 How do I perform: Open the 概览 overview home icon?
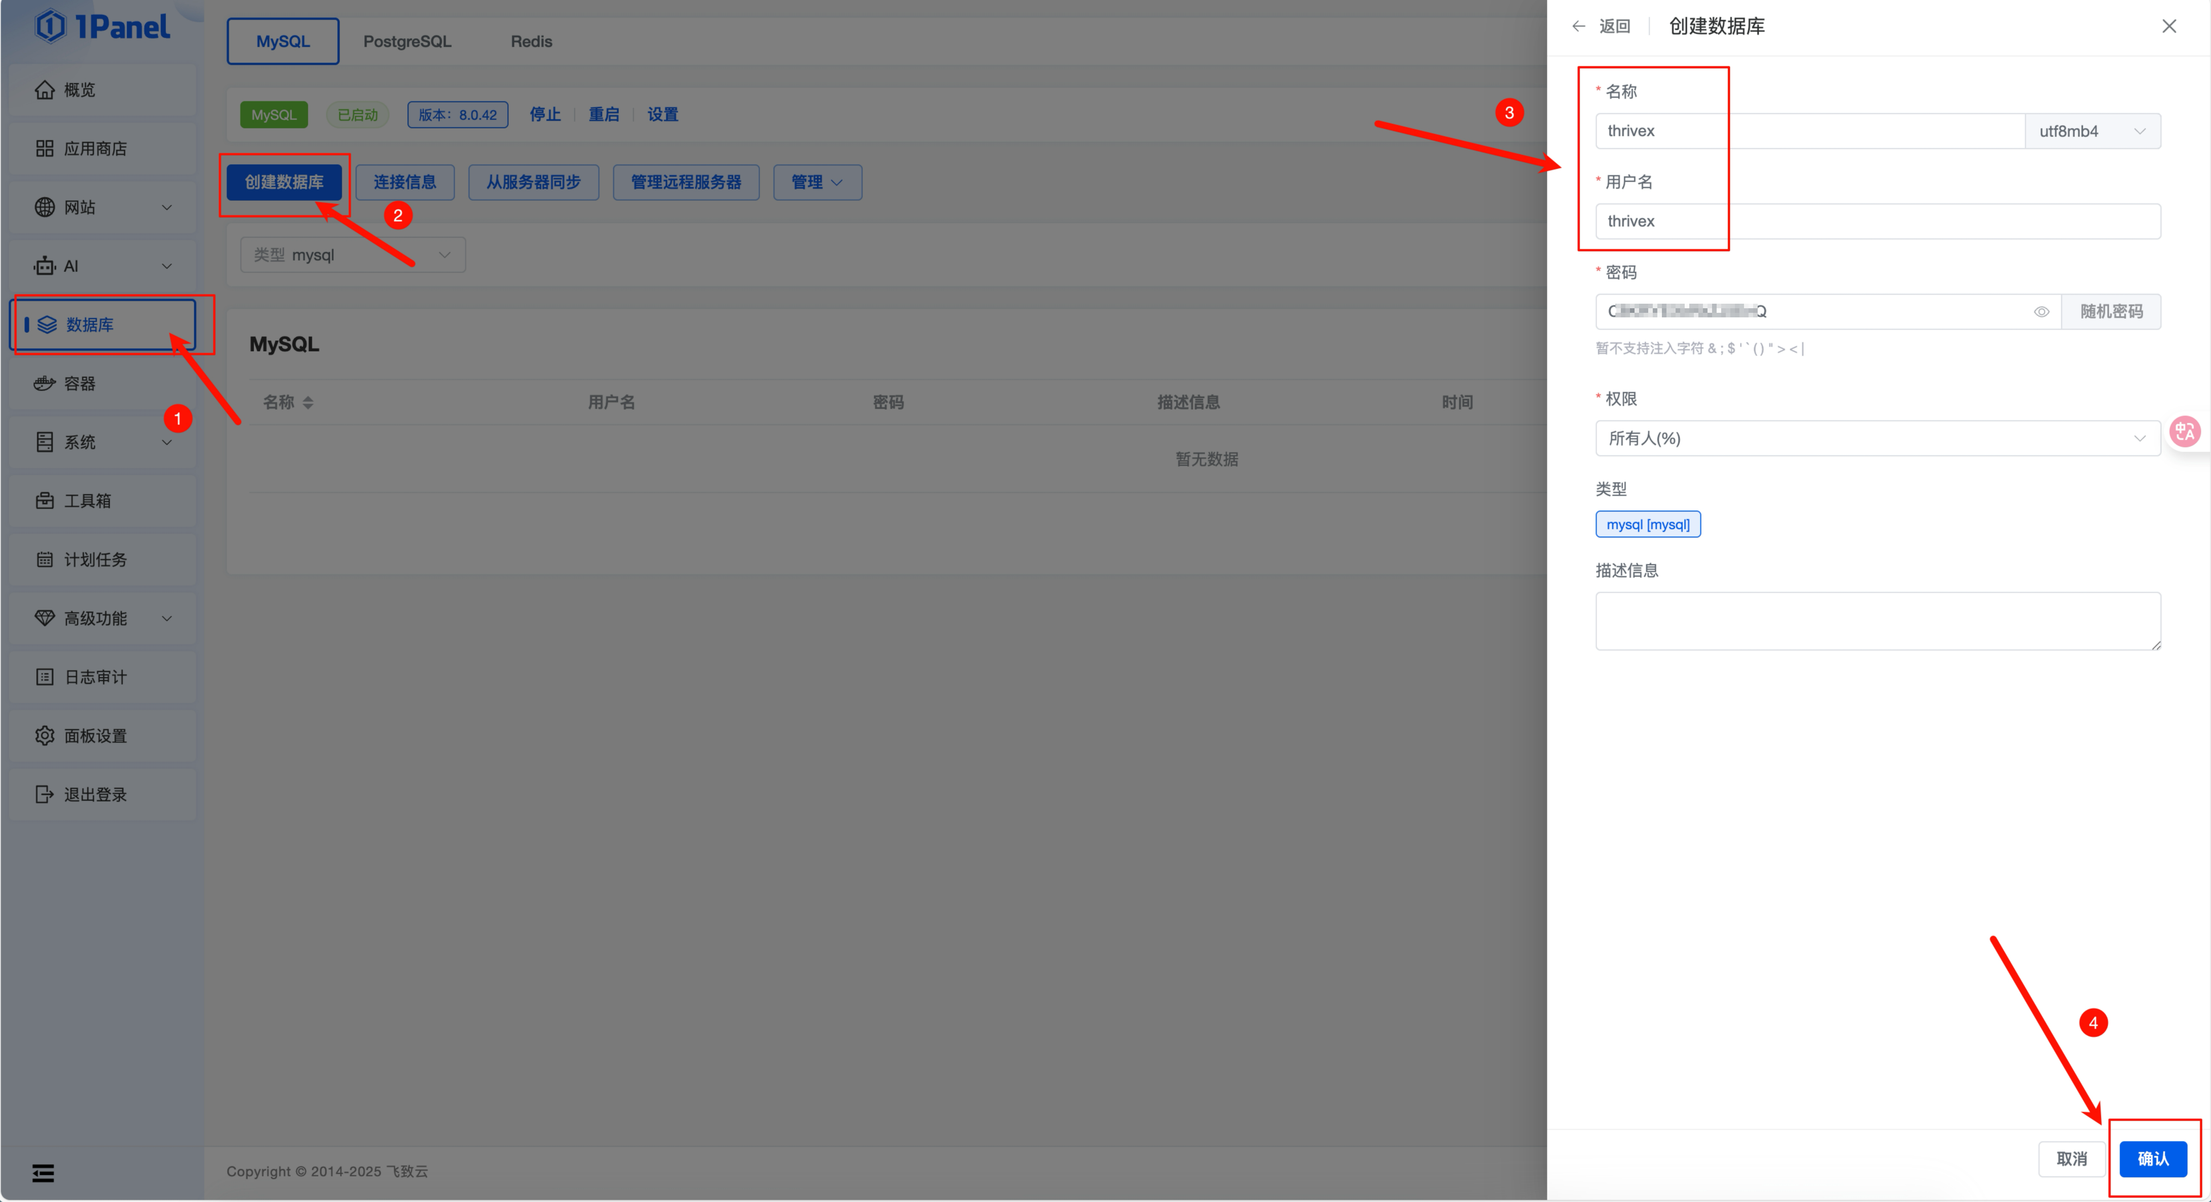(x=45, y=90)
